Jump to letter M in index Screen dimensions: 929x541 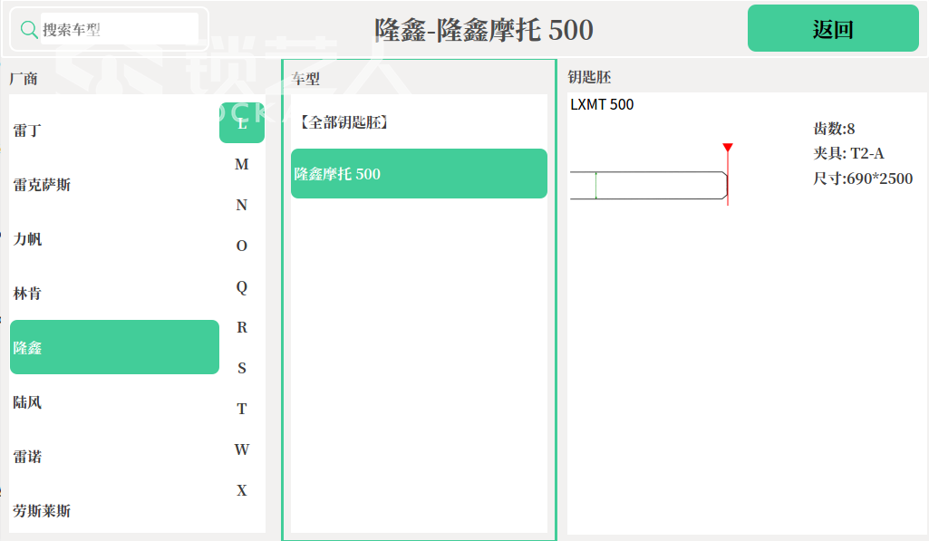tap(242, 164)
